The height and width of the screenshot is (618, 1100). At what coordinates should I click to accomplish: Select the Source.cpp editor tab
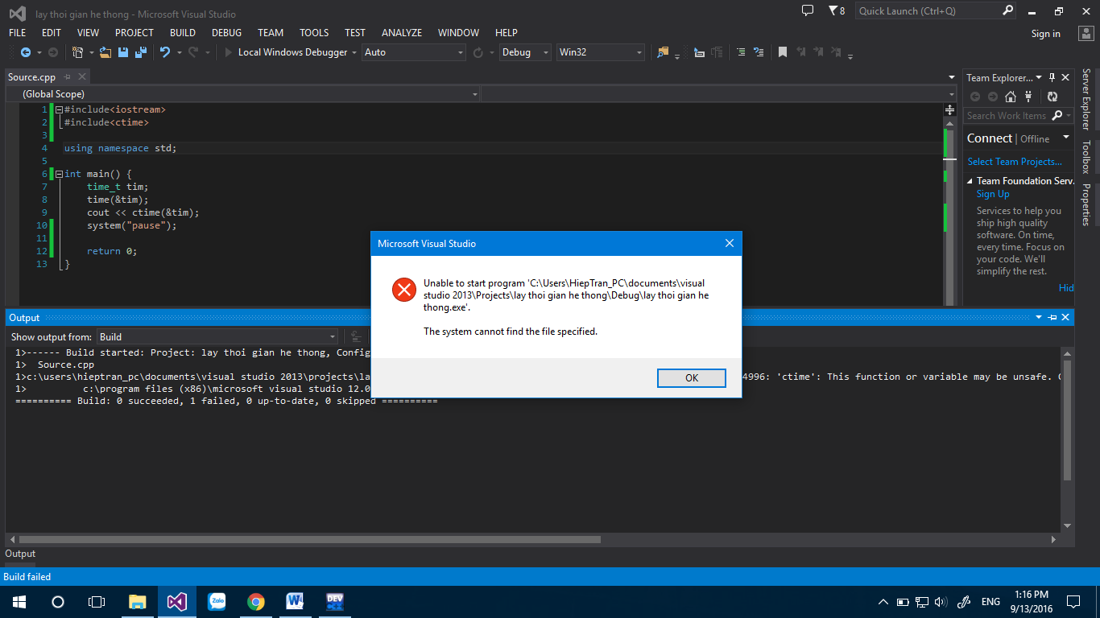pos(31,77)
